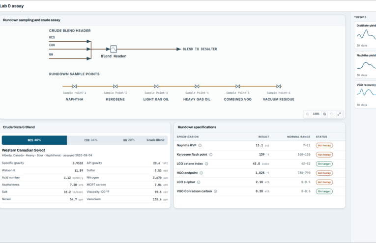Click the Lab & assay page title
Image resolution: width=376 pixels, height=243 pixels.
(x=11, y=6)
